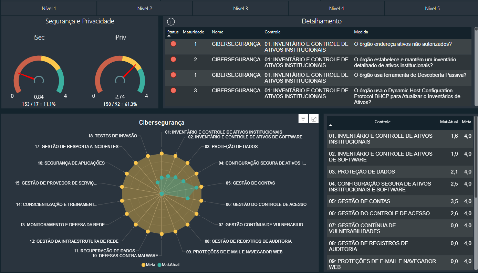Screen dimensions: 478x273
Task: Select table row 02: INVENTÁRIO E CONTROLE DE ATIVOS DE SOFTWARE
Action: (x=400, y=157)
